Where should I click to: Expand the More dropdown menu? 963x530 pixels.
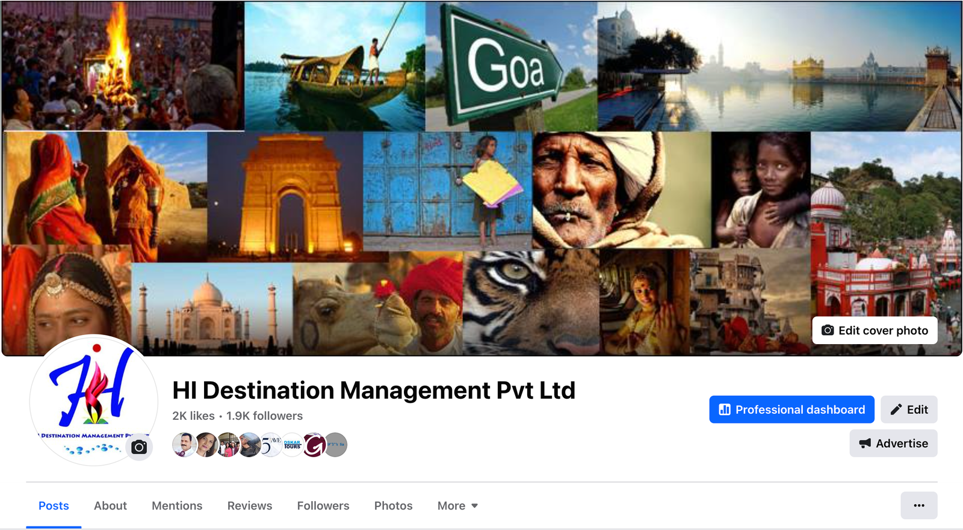tap(457, 506)
